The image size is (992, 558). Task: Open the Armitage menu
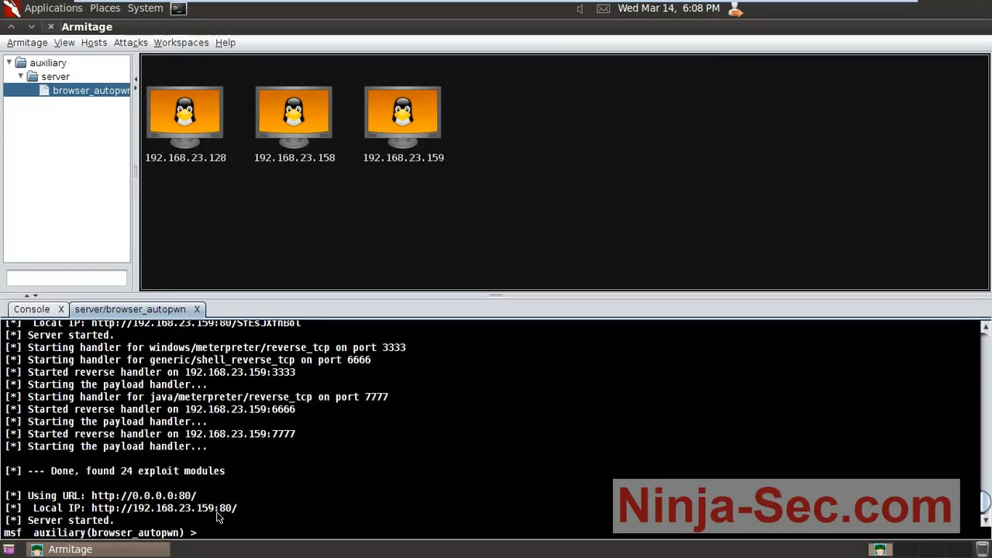point(27,43)
